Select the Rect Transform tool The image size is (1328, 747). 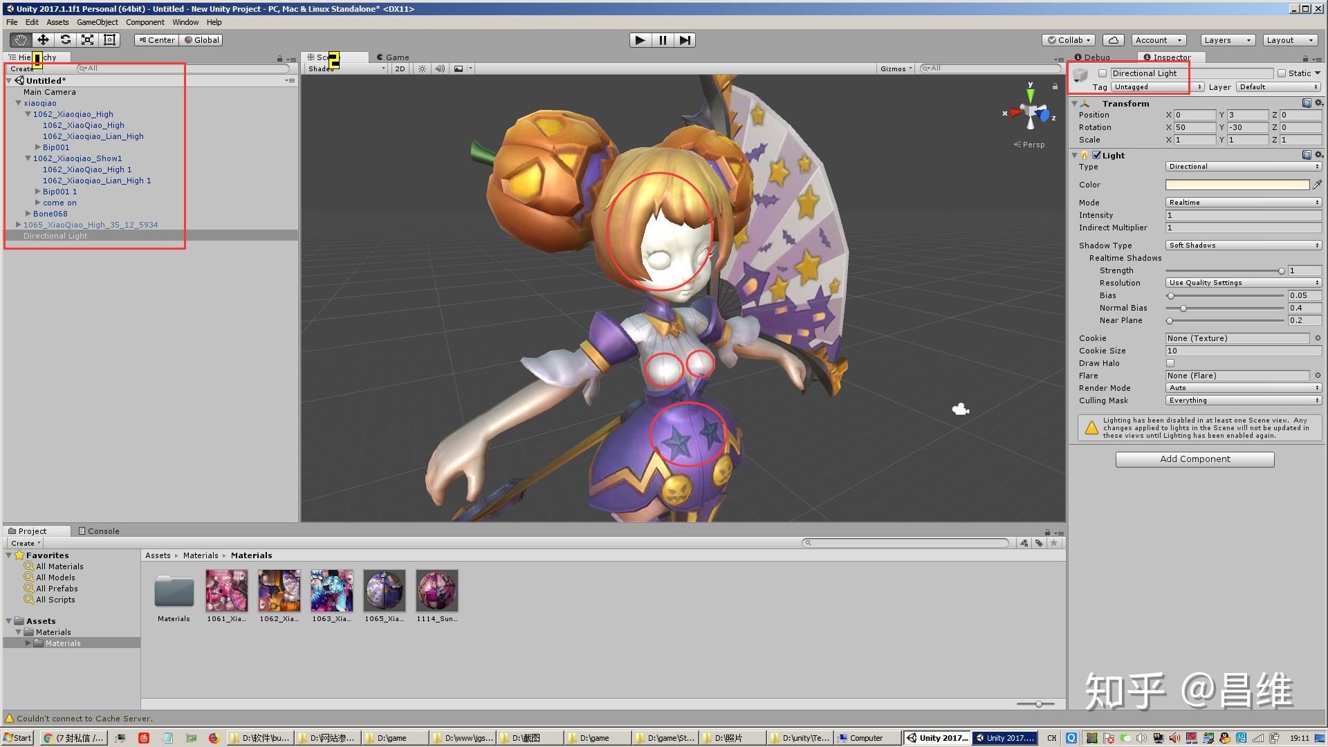click(x=109, y=40)
